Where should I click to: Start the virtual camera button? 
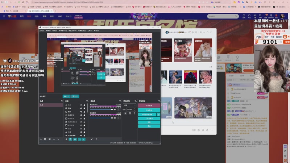[147, 114]
